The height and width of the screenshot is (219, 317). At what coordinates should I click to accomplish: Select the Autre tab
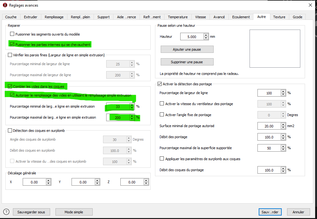[x=262, y=17]
